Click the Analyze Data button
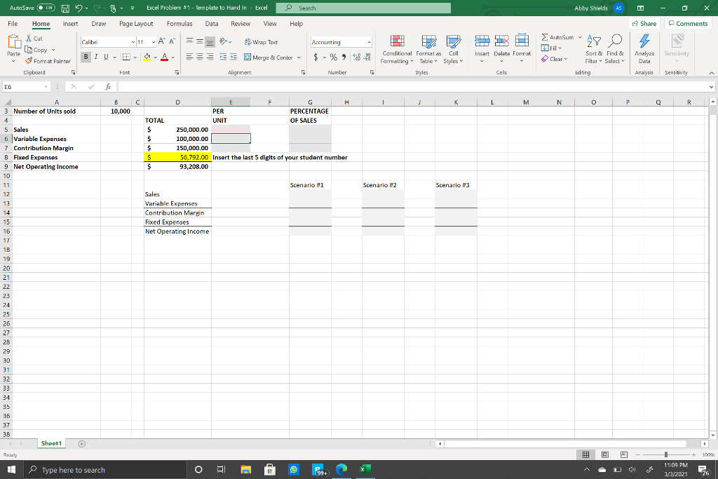 (x=644, y=50)
